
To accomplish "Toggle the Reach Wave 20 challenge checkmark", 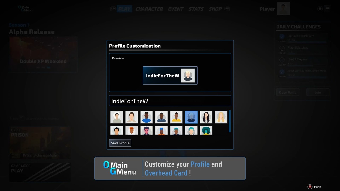I will click(282, 72).
